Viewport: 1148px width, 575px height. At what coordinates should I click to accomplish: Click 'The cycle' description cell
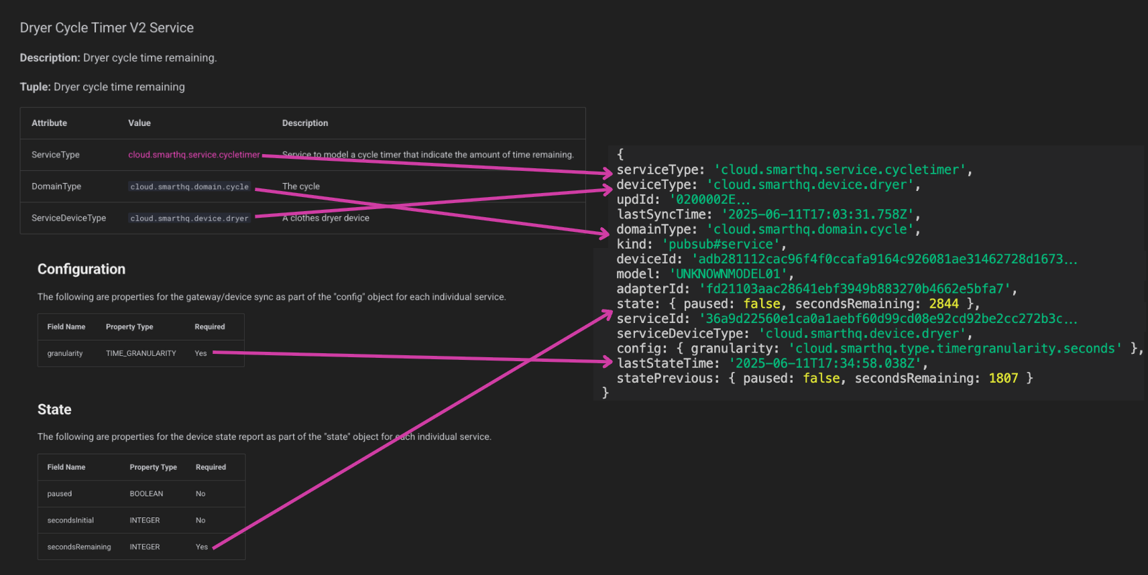coord(301,186)
